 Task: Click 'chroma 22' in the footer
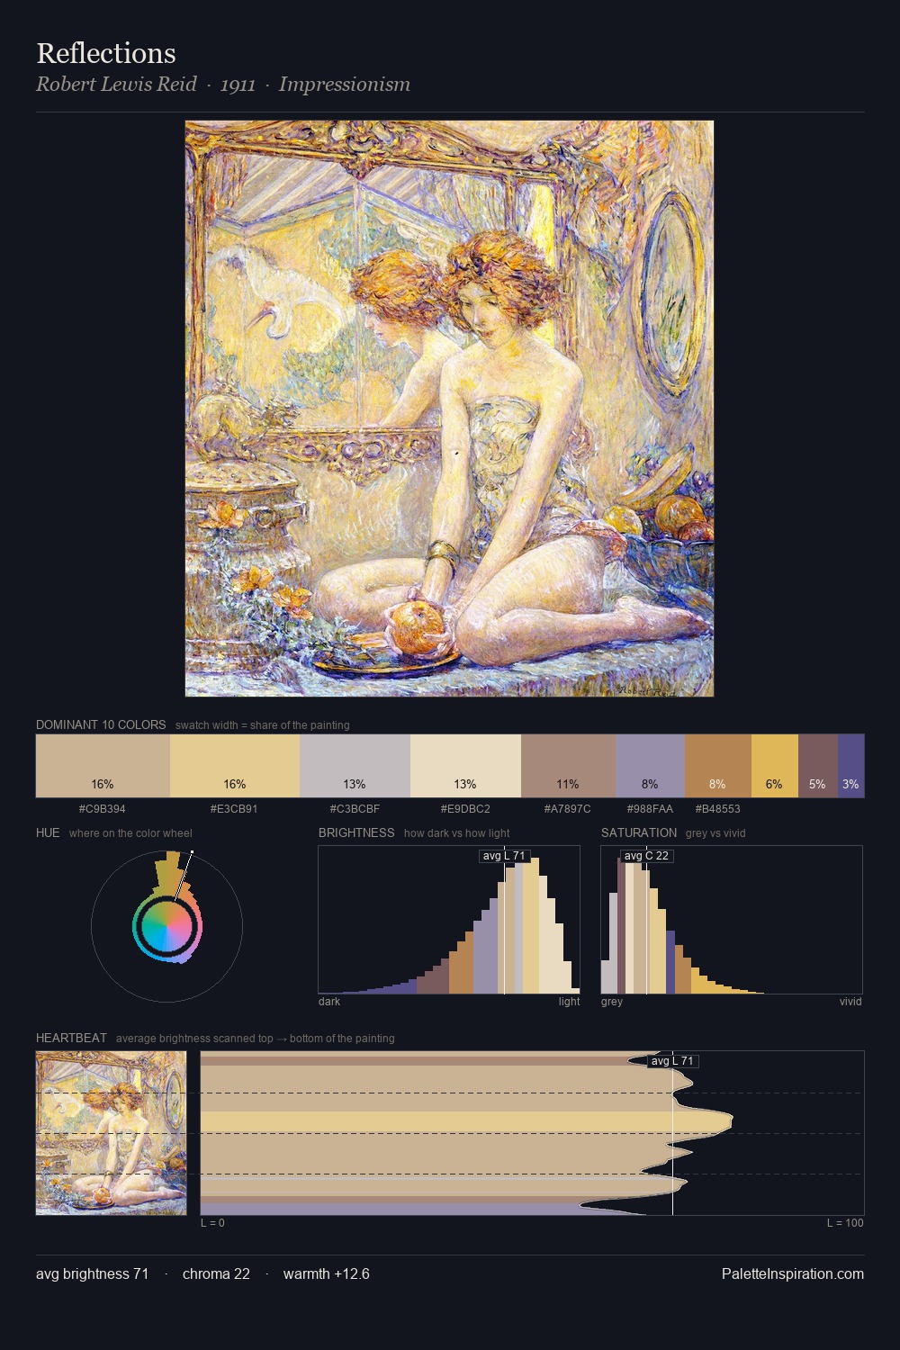point(216,1273)
